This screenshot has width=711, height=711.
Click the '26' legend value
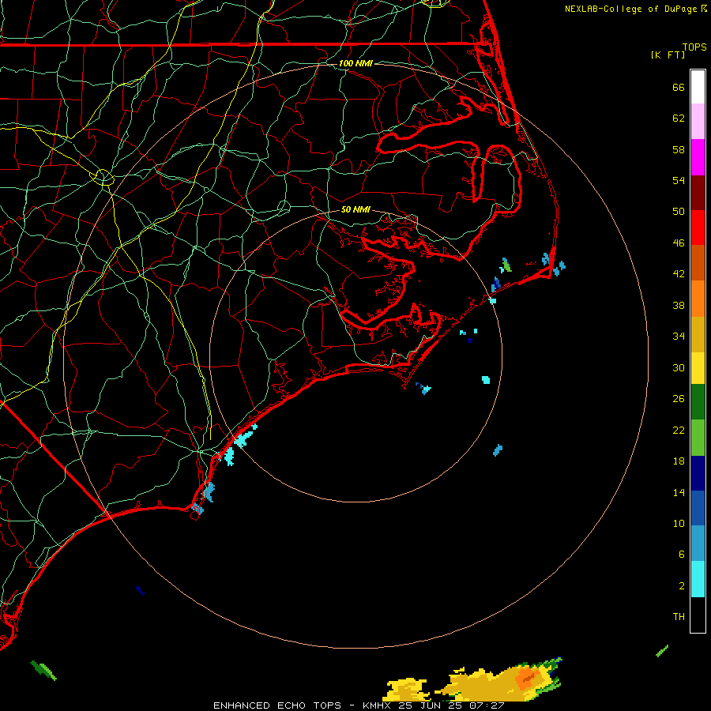click(679, 399)
